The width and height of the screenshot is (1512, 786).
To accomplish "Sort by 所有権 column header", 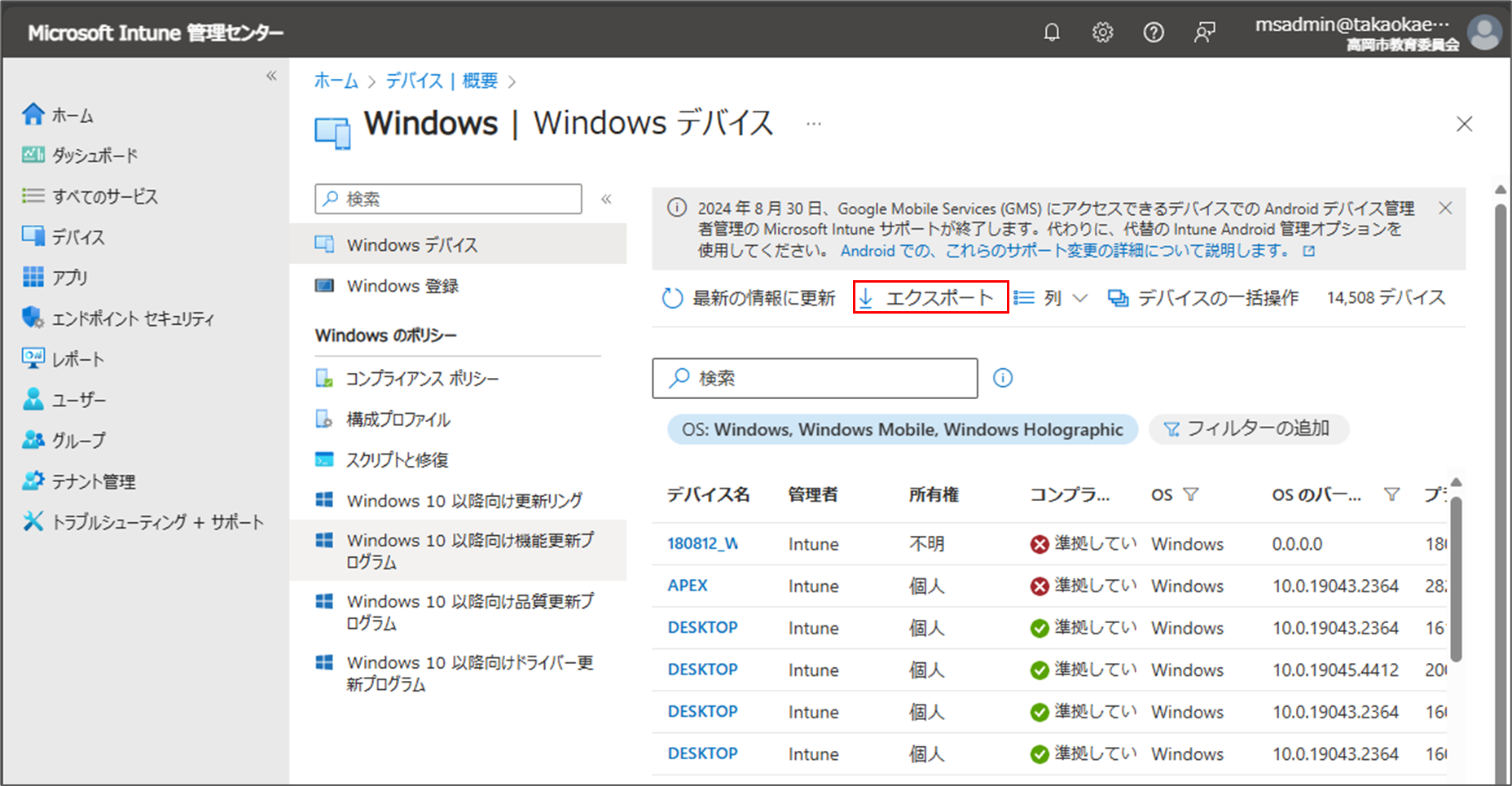I will pyautogui.click(x=934, y=494).
